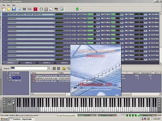
Task: Switch to the G3Port 2 tab
Action: pyautogui.click(x=29, y=63)
